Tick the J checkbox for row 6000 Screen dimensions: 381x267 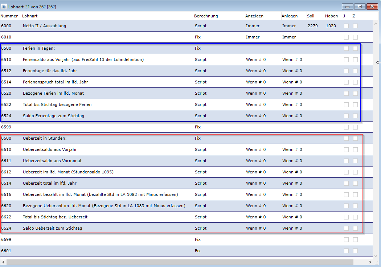[346, 26]
